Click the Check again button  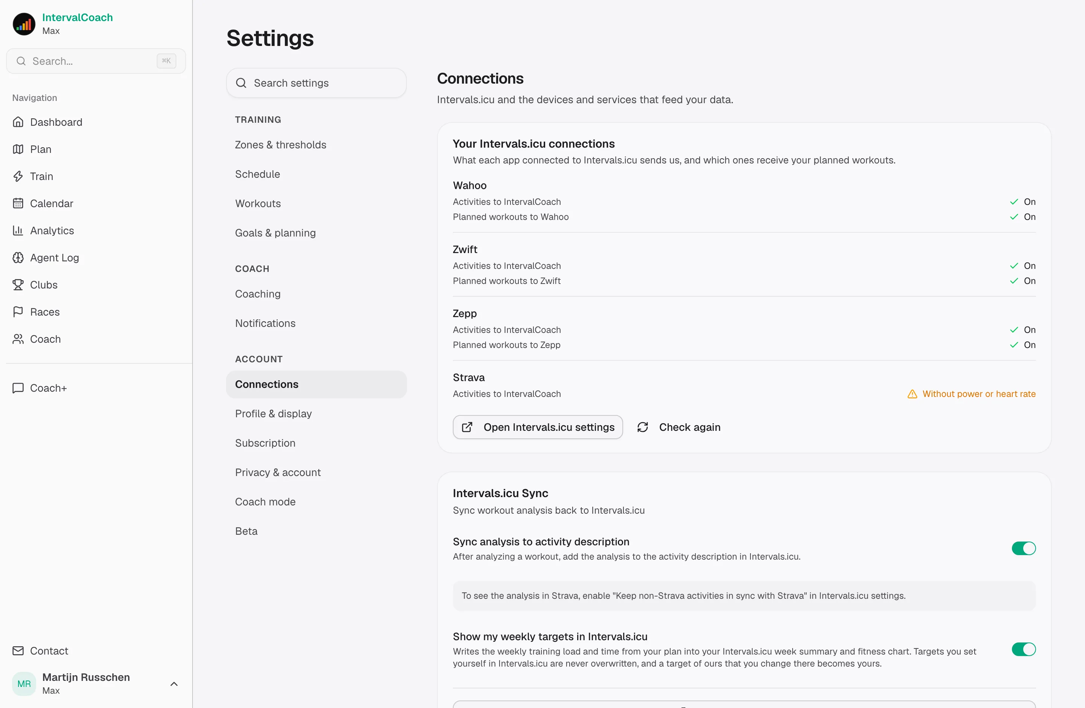pyautogui.click(x=679, y=427)
